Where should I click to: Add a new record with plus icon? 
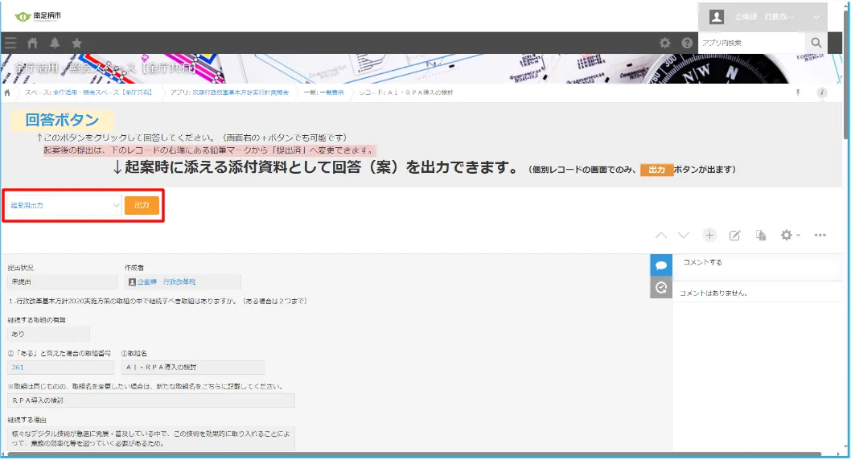pos(709,235)
